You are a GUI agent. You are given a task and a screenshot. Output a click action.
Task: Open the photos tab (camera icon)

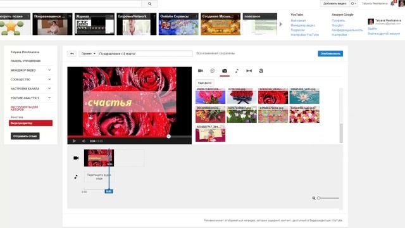(x=225, y=70)
